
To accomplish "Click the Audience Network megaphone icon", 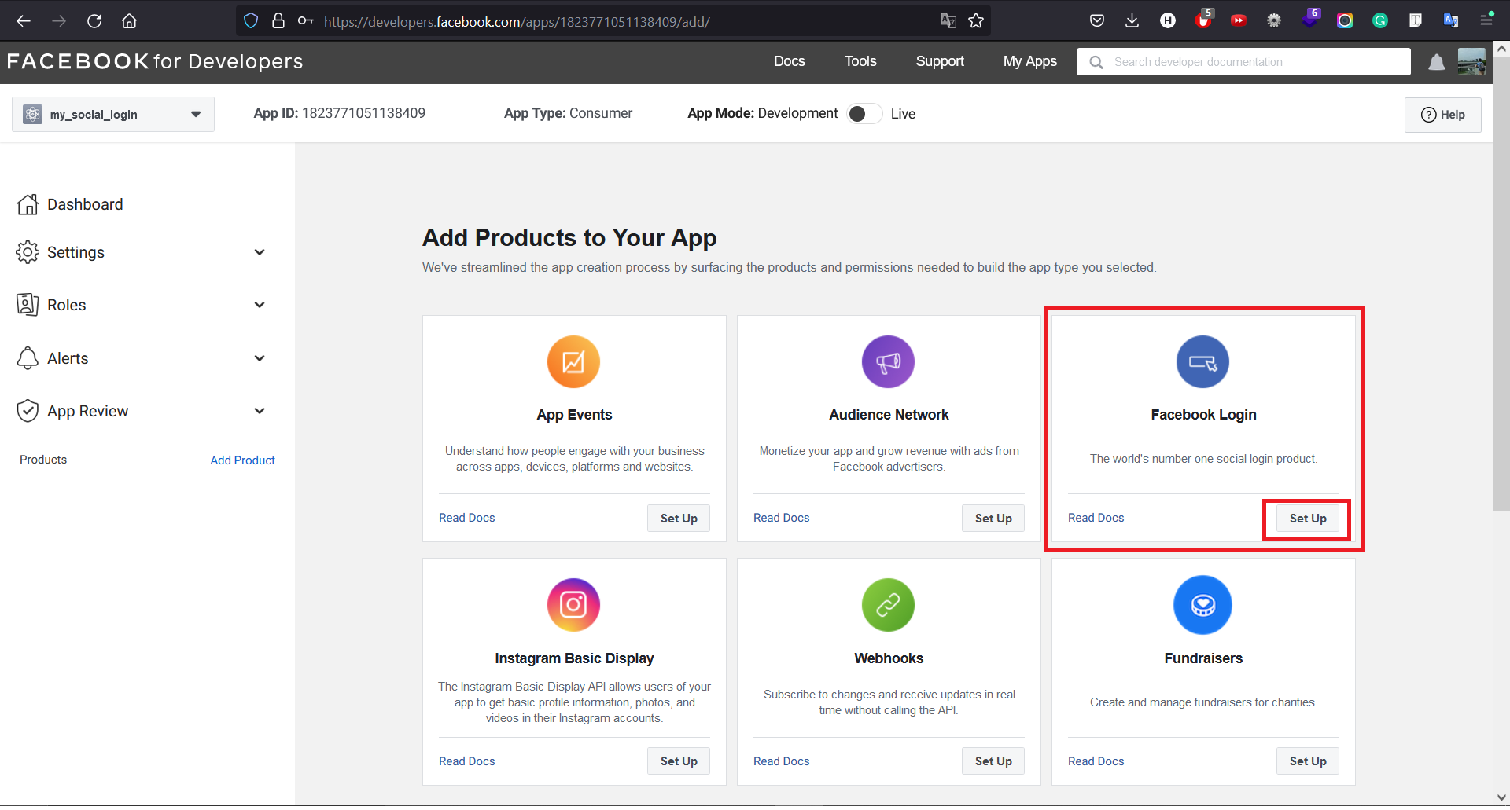I will 888,361.
